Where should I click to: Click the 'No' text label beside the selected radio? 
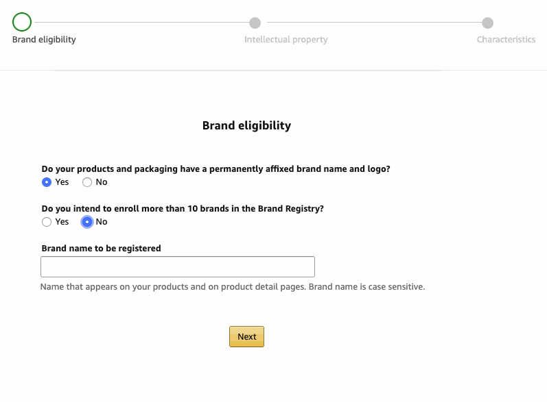pyautogui.click(x=102, y=222)
